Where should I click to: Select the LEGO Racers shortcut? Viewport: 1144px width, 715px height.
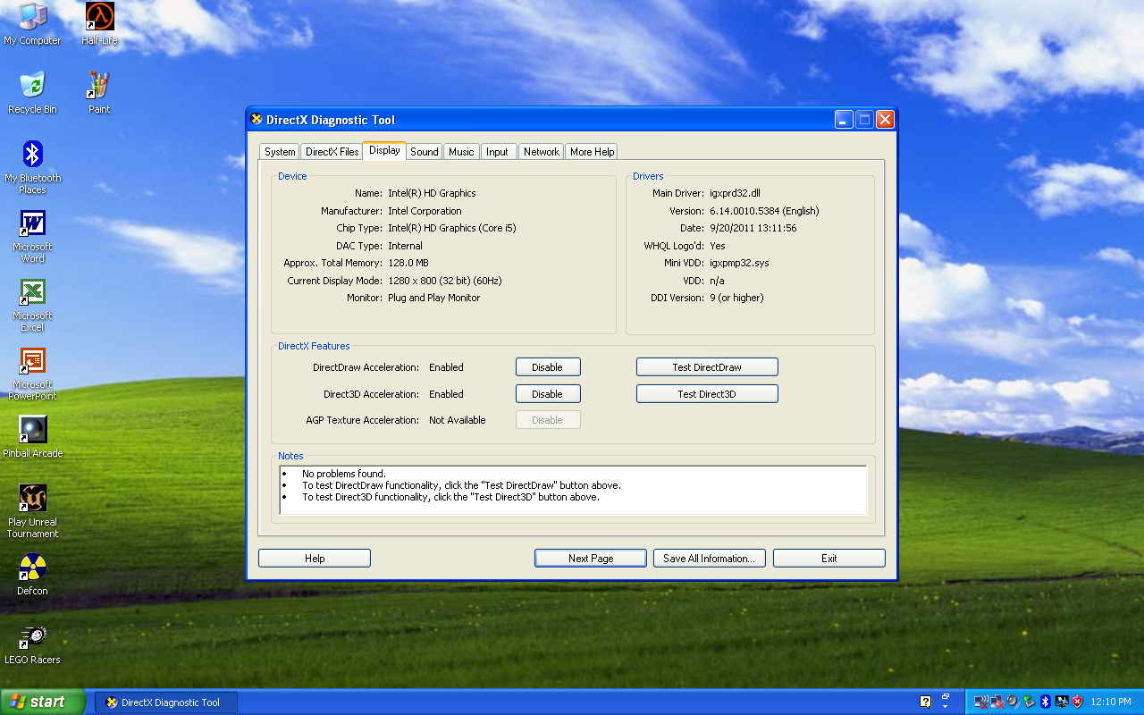tap(33, 643)
